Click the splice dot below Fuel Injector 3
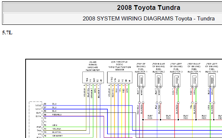222x138 pixels. click(178, 120)
